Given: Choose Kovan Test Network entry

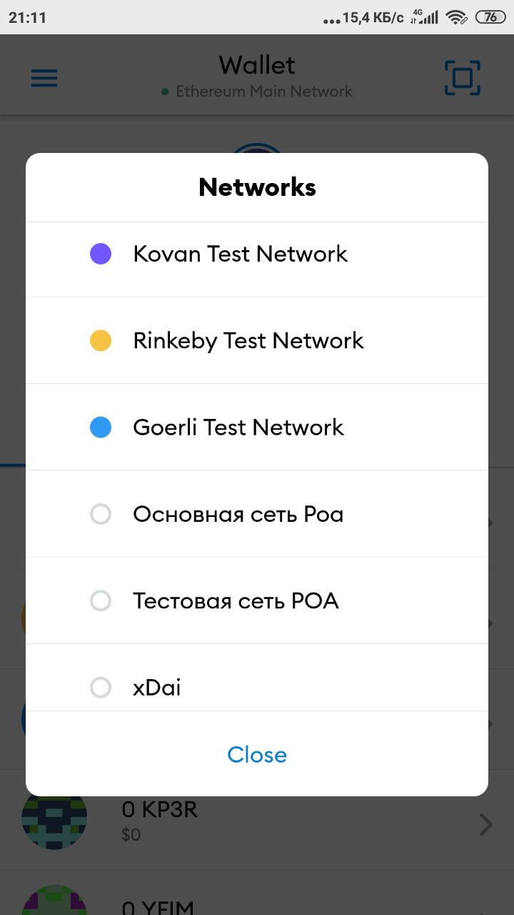Looking at the screenshot, I should (x=257, y=254).
